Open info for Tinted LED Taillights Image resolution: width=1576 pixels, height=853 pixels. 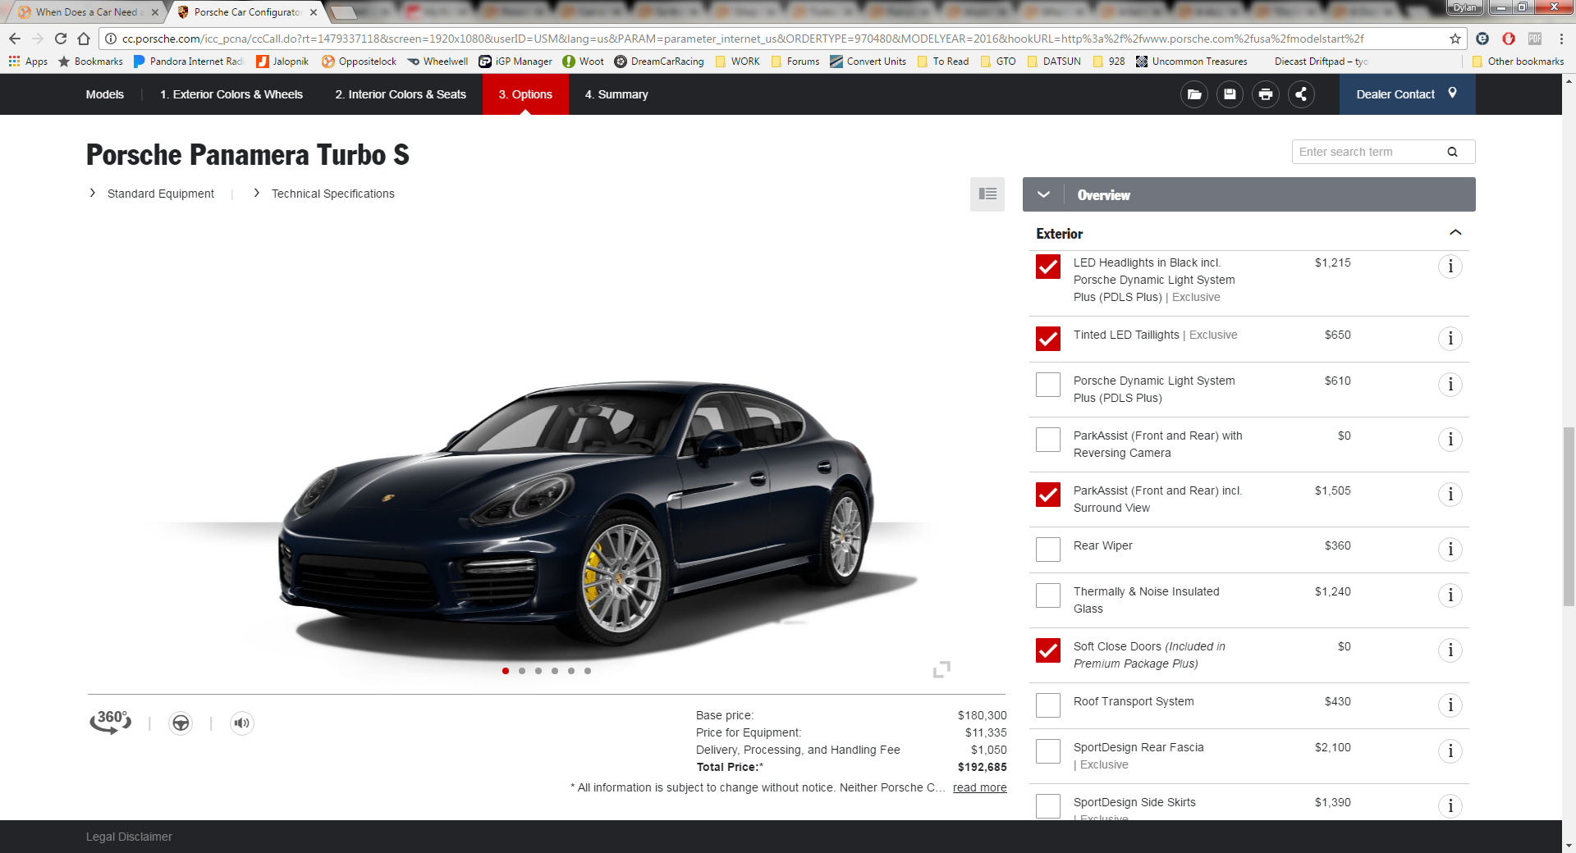pyautogui.click(x=1450, y=339)
